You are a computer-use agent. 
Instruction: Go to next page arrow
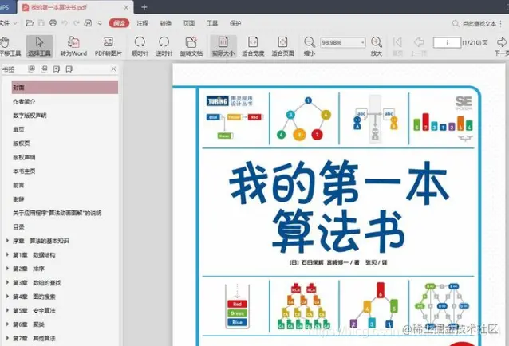(502, 46)
